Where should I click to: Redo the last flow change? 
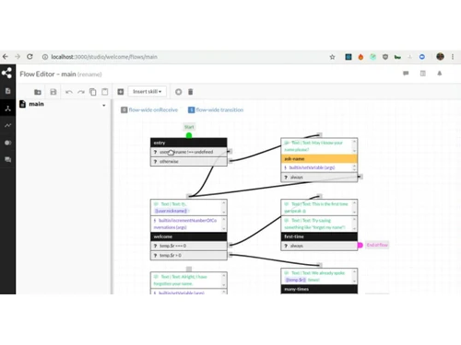point(81,92)
